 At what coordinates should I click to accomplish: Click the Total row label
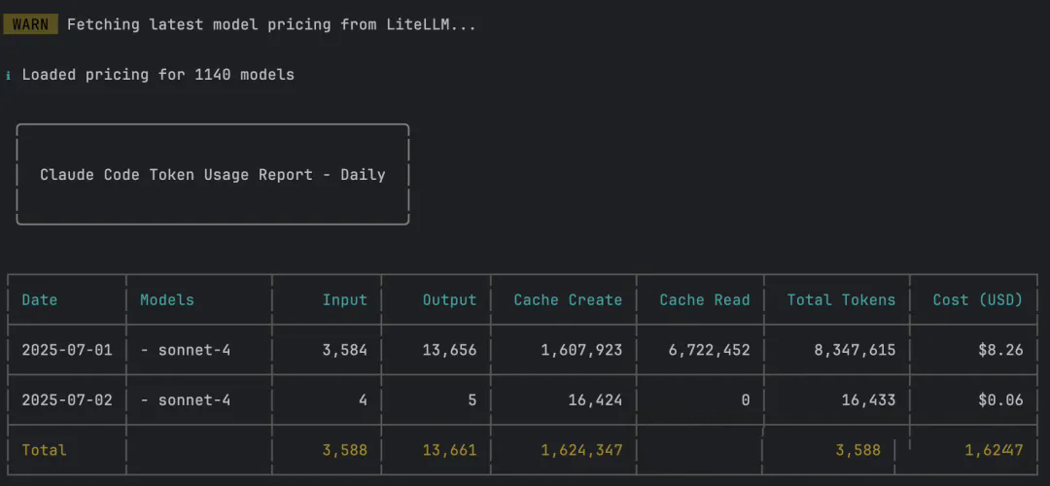click(44, 450)
